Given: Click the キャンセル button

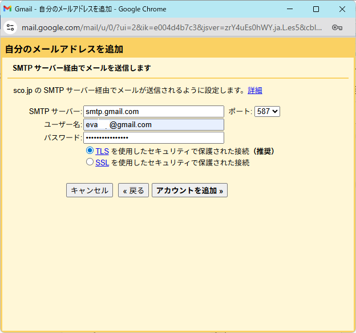Looking at the screenshot, I should coord(90,190).
